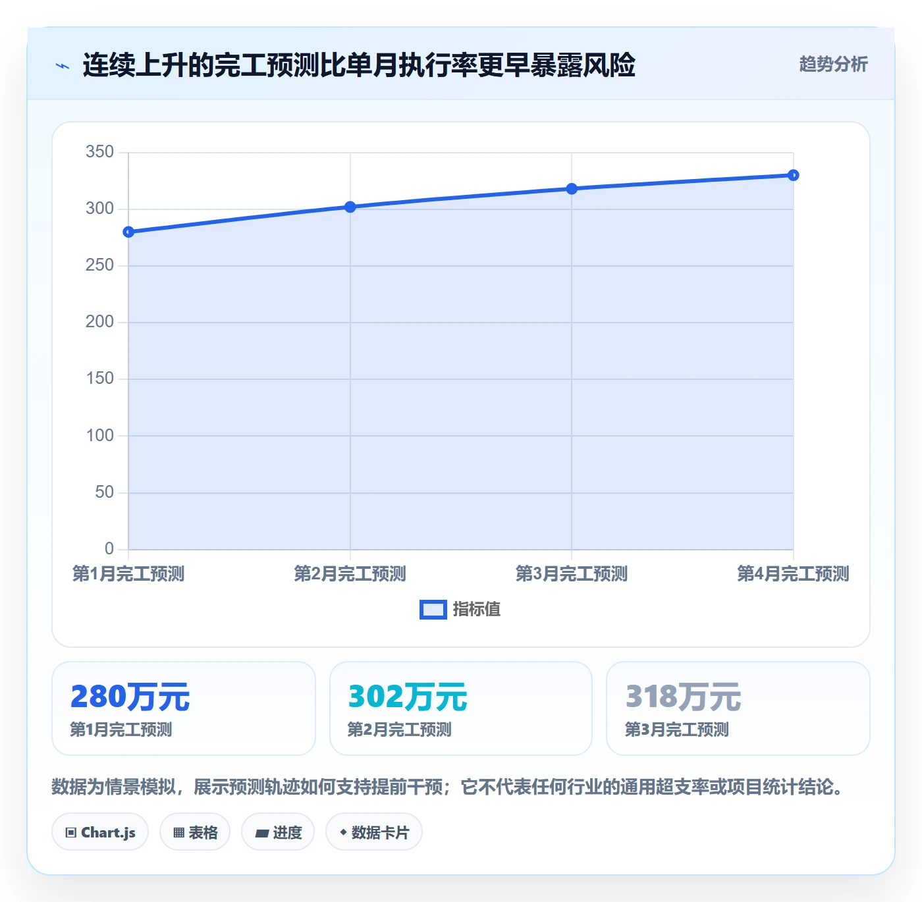Select the 318万元 value in the third card
The image size is (922, 902).
(684, 697)
